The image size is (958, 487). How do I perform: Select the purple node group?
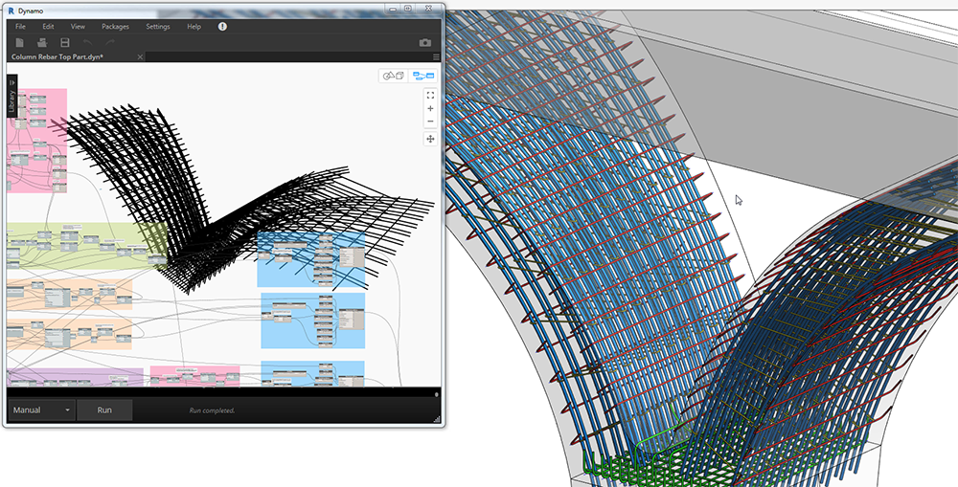tap(75, 377)
